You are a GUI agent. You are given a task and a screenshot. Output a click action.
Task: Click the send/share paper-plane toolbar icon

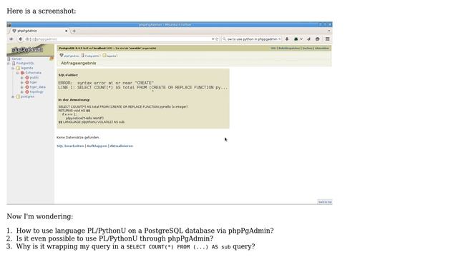(308, 39)
